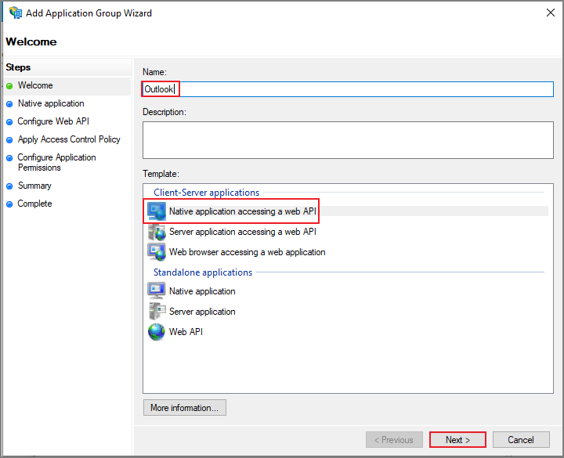564x458 pixels.
Task: Click the blue bullet beside Complete
Action: pos(9,204)
